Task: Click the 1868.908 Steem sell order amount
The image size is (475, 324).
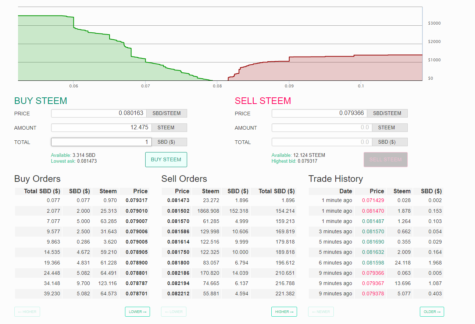Action: 208,211
